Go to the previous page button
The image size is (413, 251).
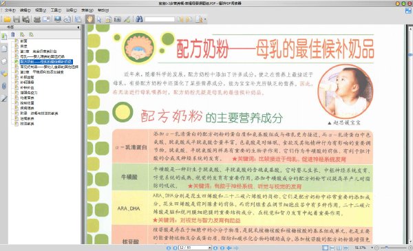click(x=175, y=248)
